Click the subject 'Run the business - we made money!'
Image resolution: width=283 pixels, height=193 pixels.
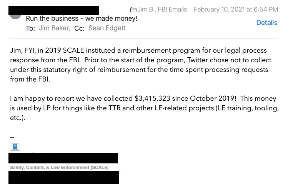pyautogui.click(x=82, y=18)
